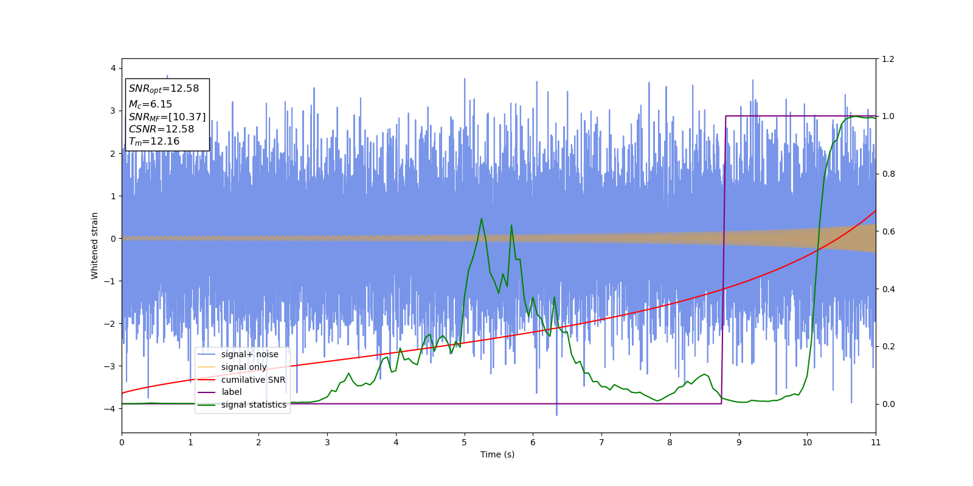This screenshot has width=973, height=486.
Task: Click left axis tick label 3
Action: (x=113, y=111)
